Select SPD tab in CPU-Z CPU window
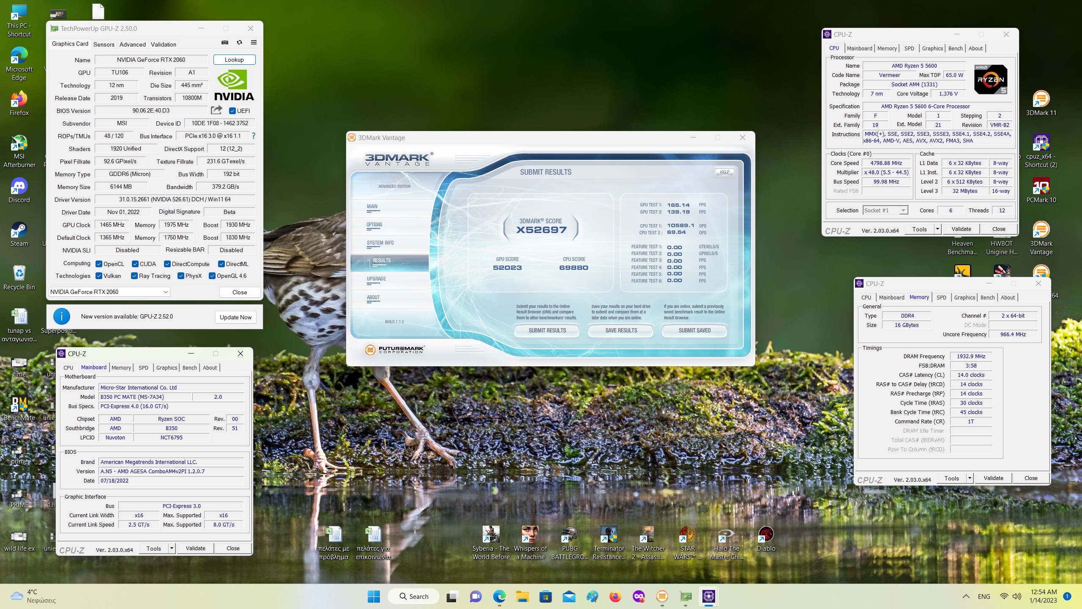 909,48
